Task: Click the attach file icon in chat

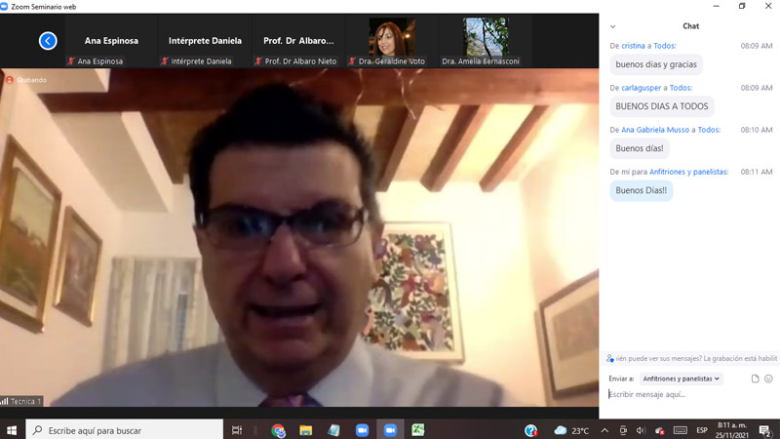Action: [755, 379]
